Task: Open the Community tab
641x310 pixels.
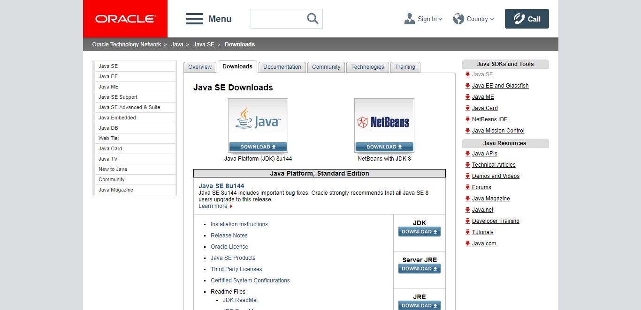Action: point(326,67)
